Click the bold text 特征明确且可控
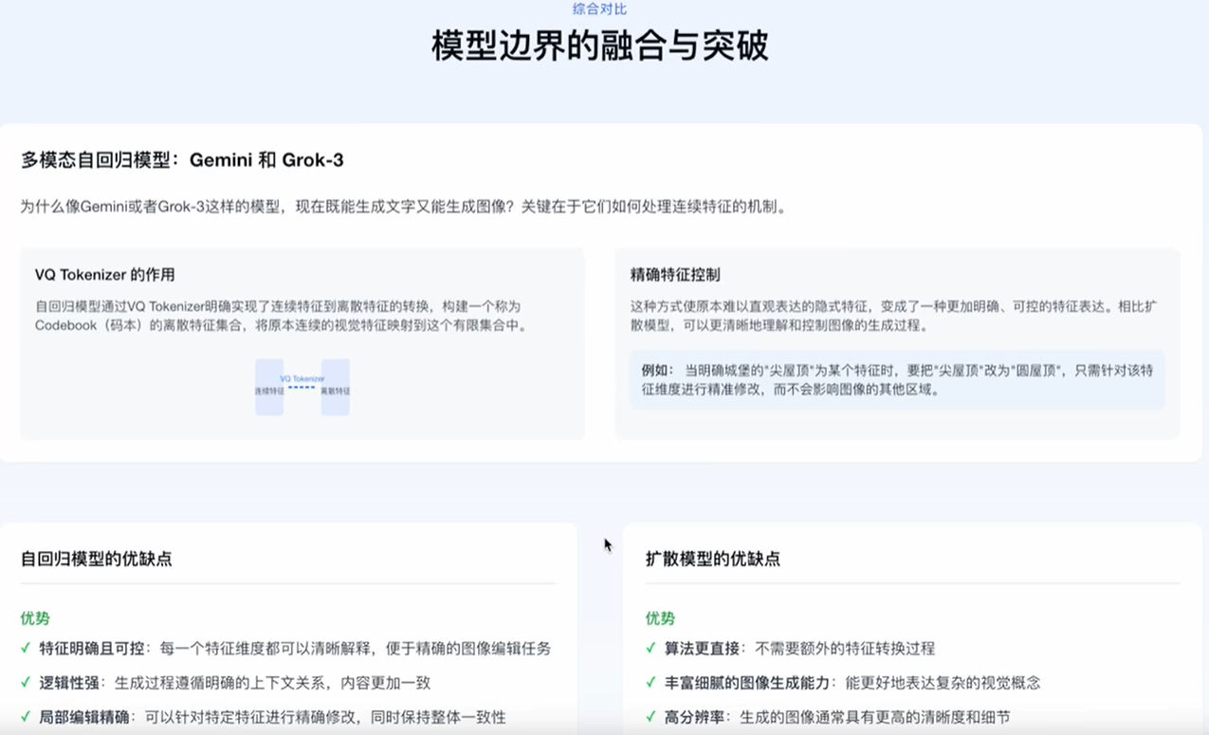 (x=92, y=649)
